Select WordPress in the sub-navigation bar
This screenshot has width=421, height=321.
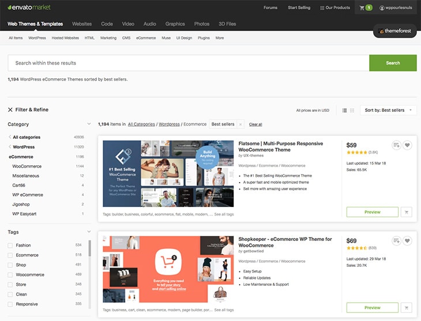click(37, 38)
